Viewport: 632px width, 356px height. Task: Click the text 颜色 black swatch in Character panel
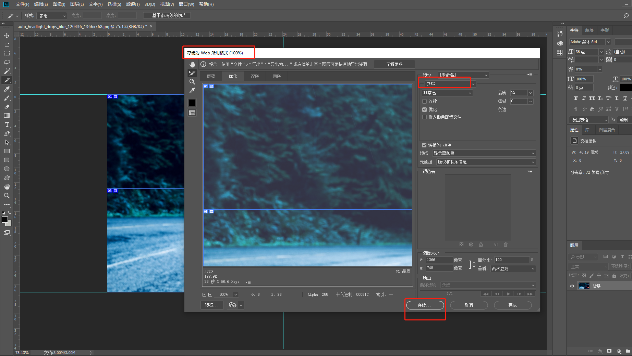(x=625, y=88)
